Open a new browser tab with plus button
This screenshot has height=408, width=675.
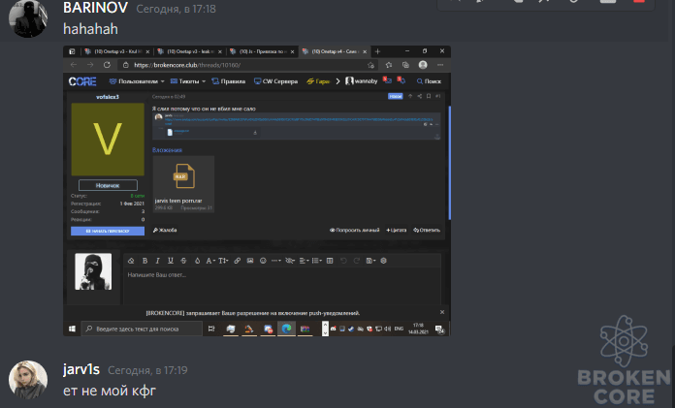377,51
